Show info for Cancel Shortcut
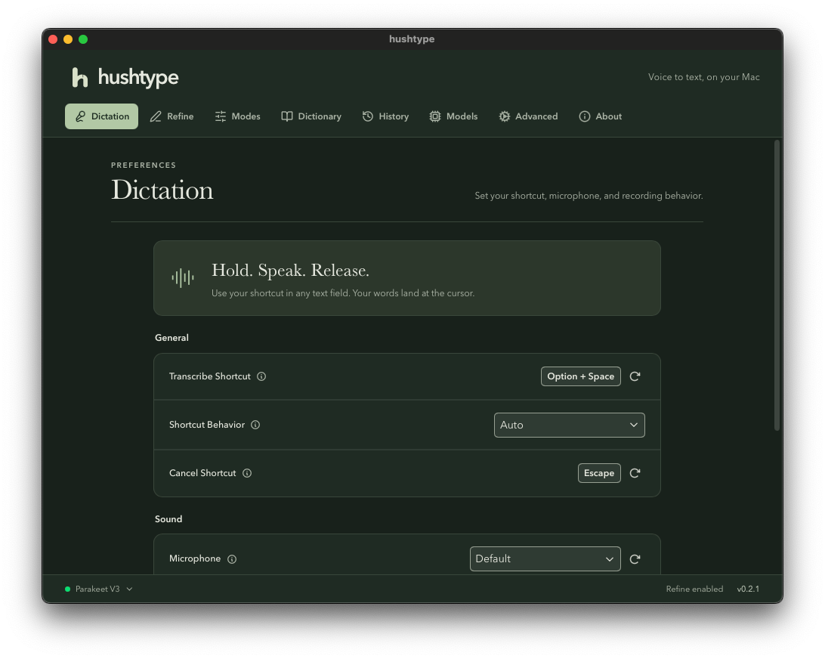Screen dimensions: 825x659 [247, 473]
